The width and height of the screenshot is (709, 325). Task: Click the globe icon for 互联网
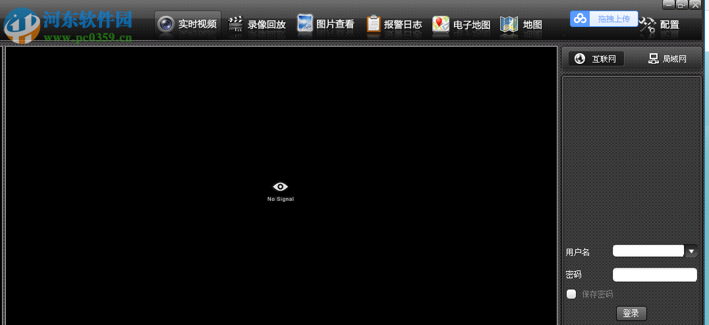580,59
